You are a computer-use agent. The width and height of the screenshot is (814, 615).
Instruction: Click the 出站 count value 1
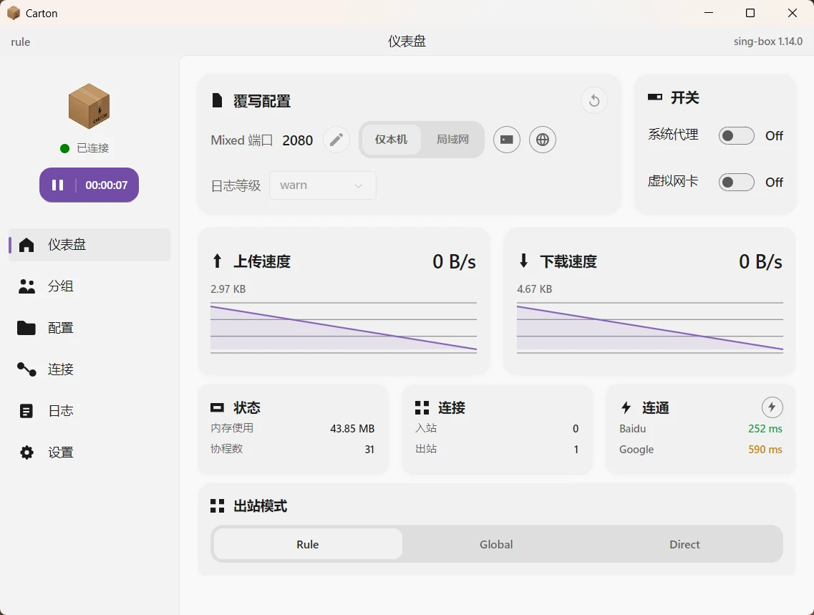[576, 450]
